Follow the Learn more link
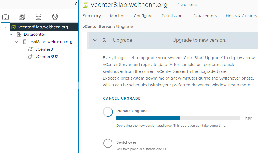 tap(239, 85)
